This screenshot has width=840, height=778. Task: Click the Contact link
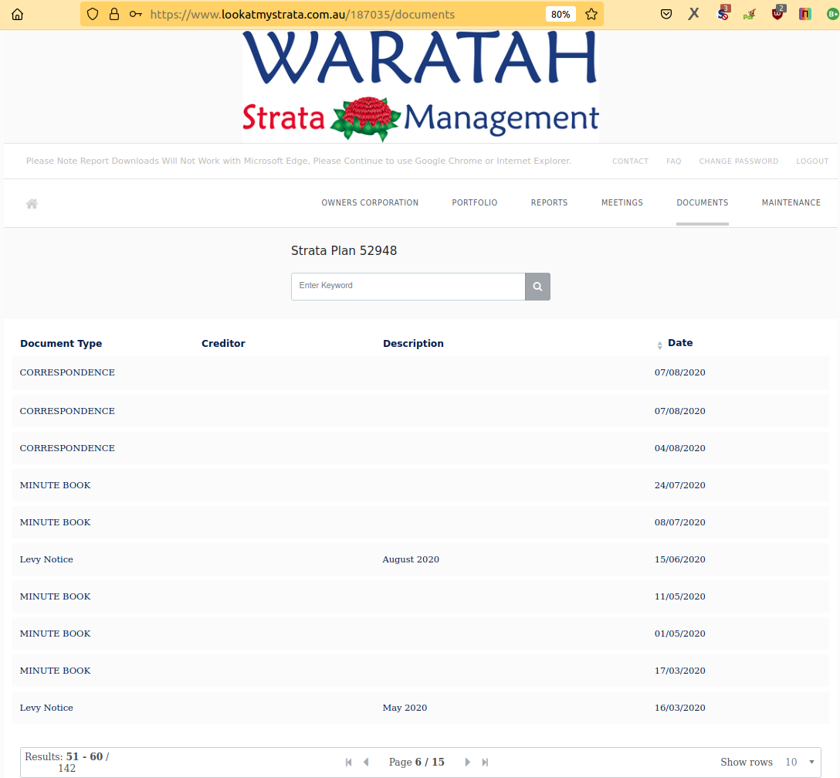tap(631, 161)
